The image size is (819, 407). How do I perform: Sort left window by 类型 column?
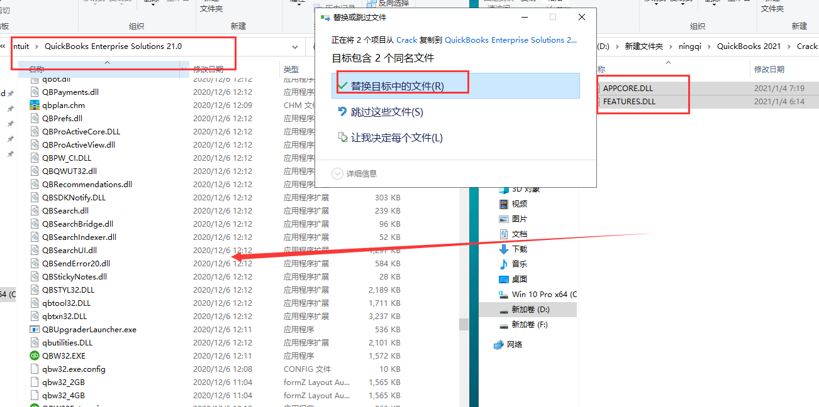[x=291, y=69]
